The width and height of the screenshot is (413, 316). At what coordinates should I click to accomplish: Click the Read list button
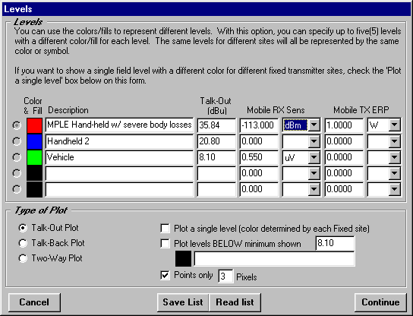[235, 302]
